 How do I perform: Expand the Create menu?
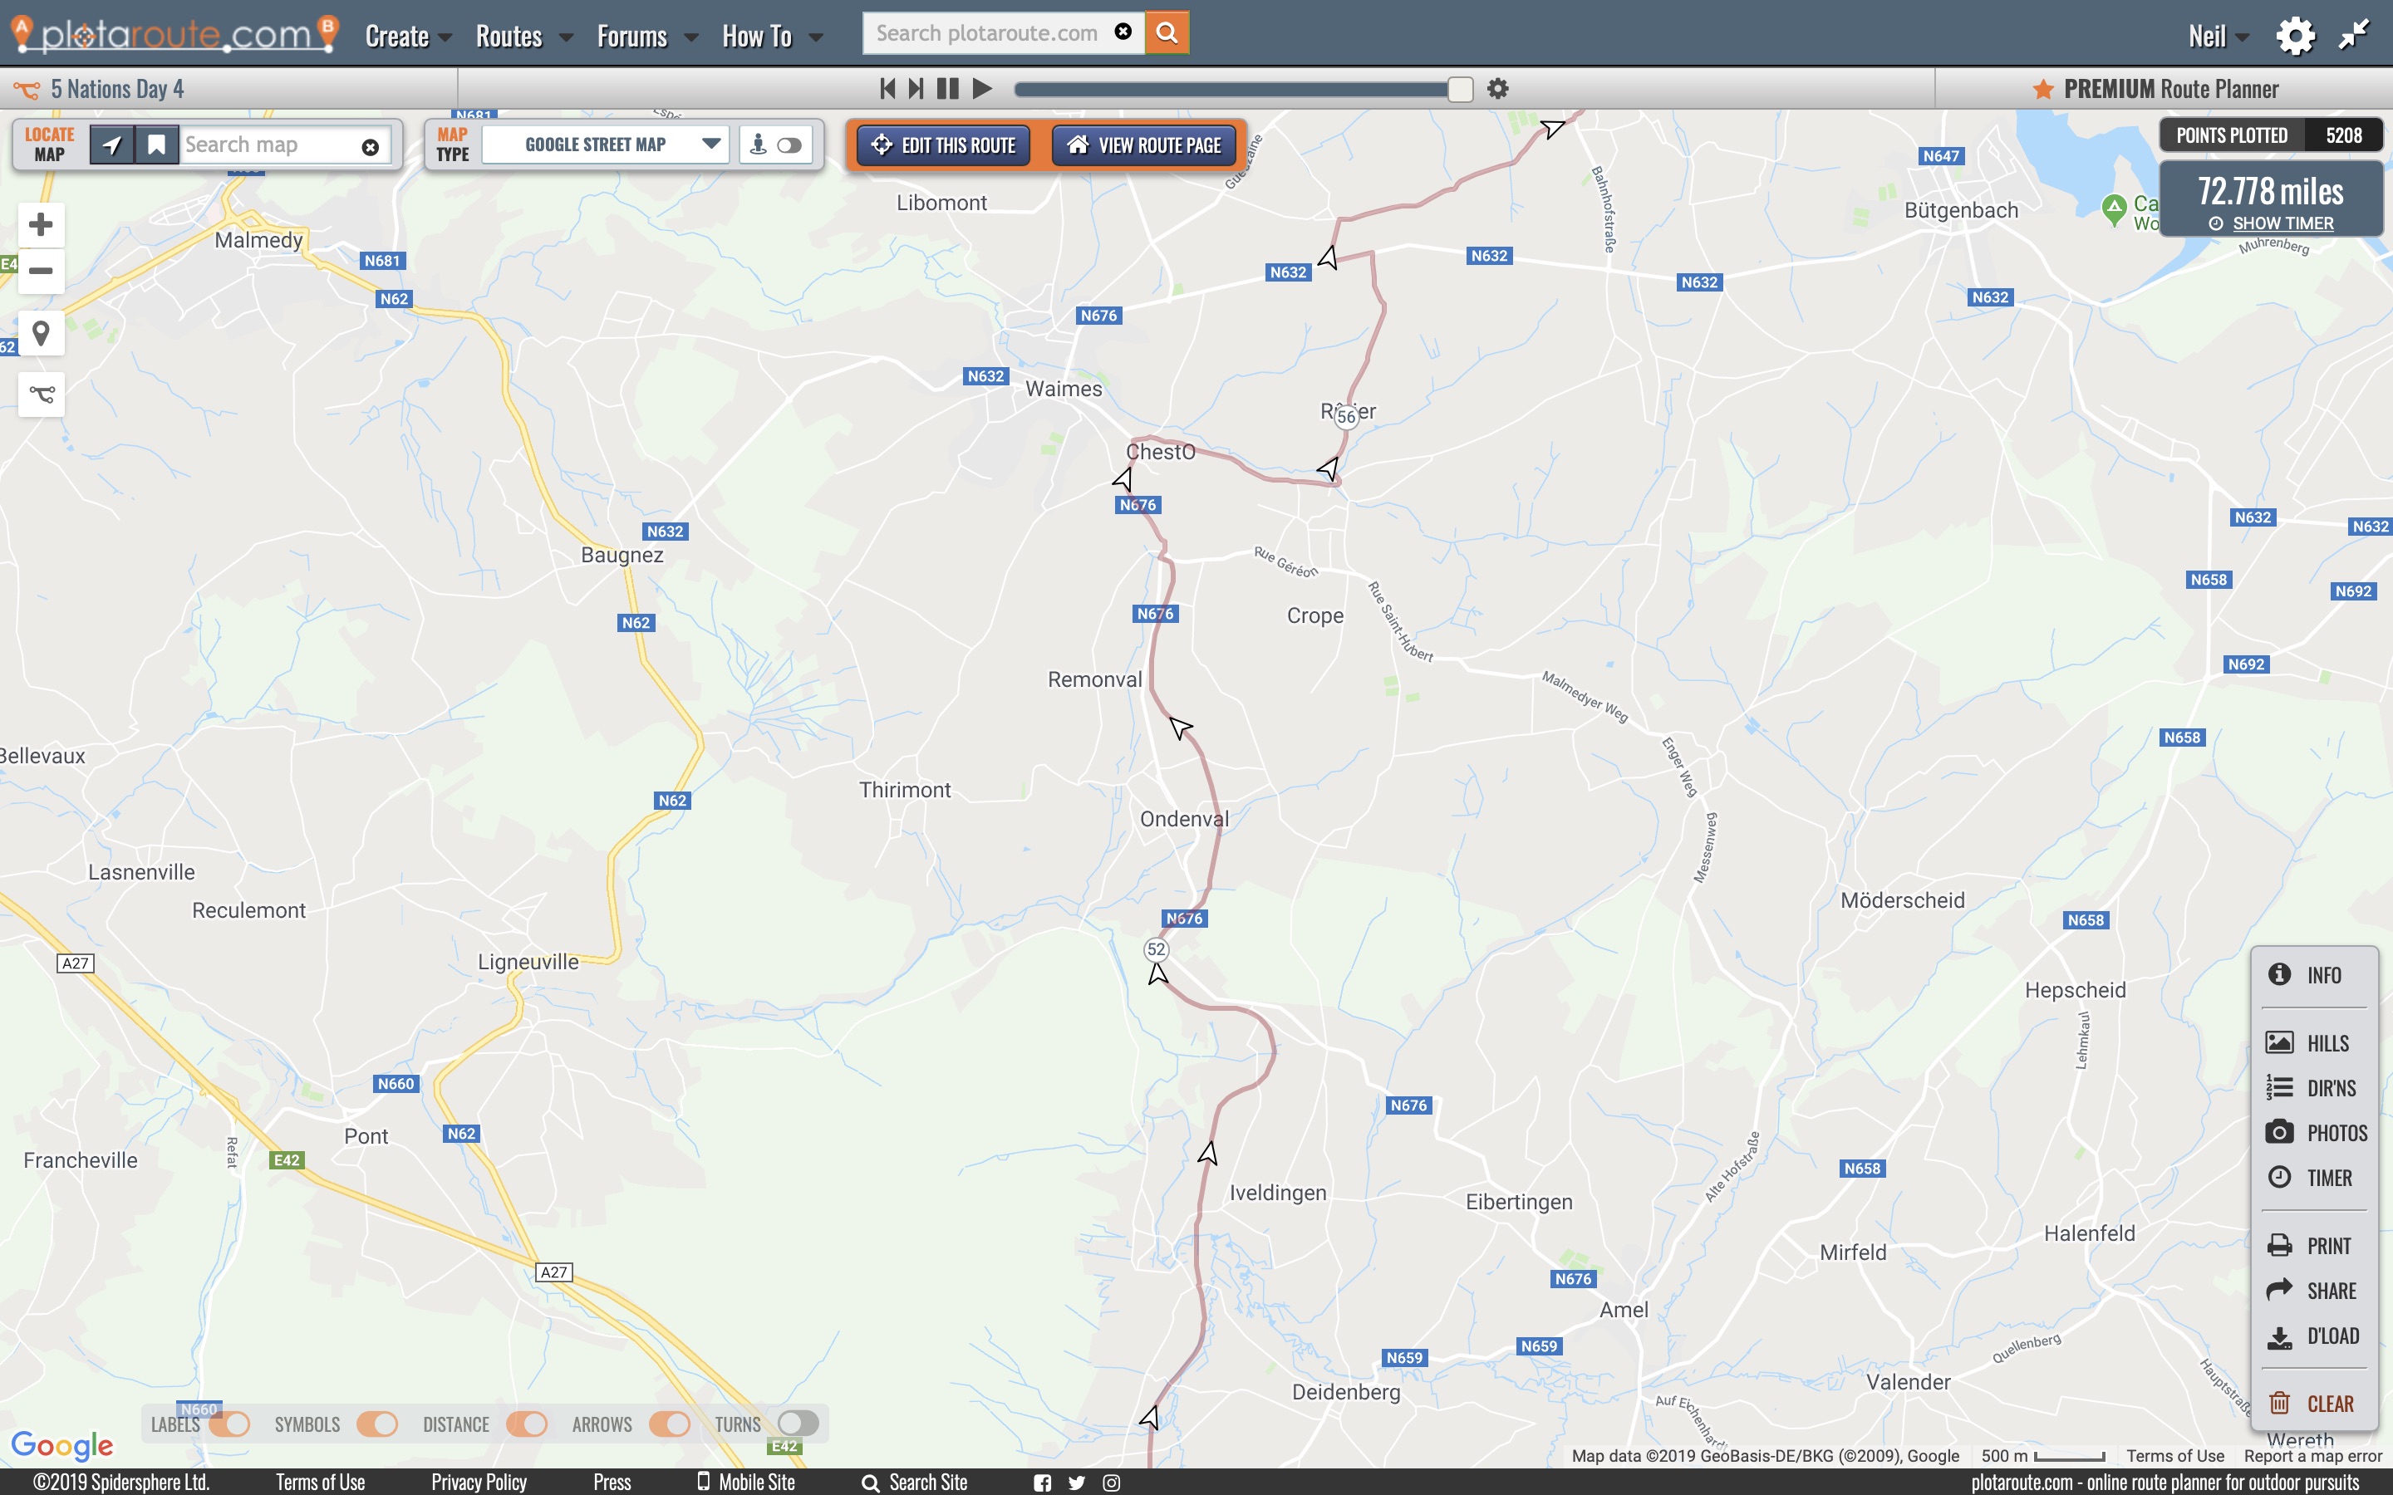(x=409, y=37)
